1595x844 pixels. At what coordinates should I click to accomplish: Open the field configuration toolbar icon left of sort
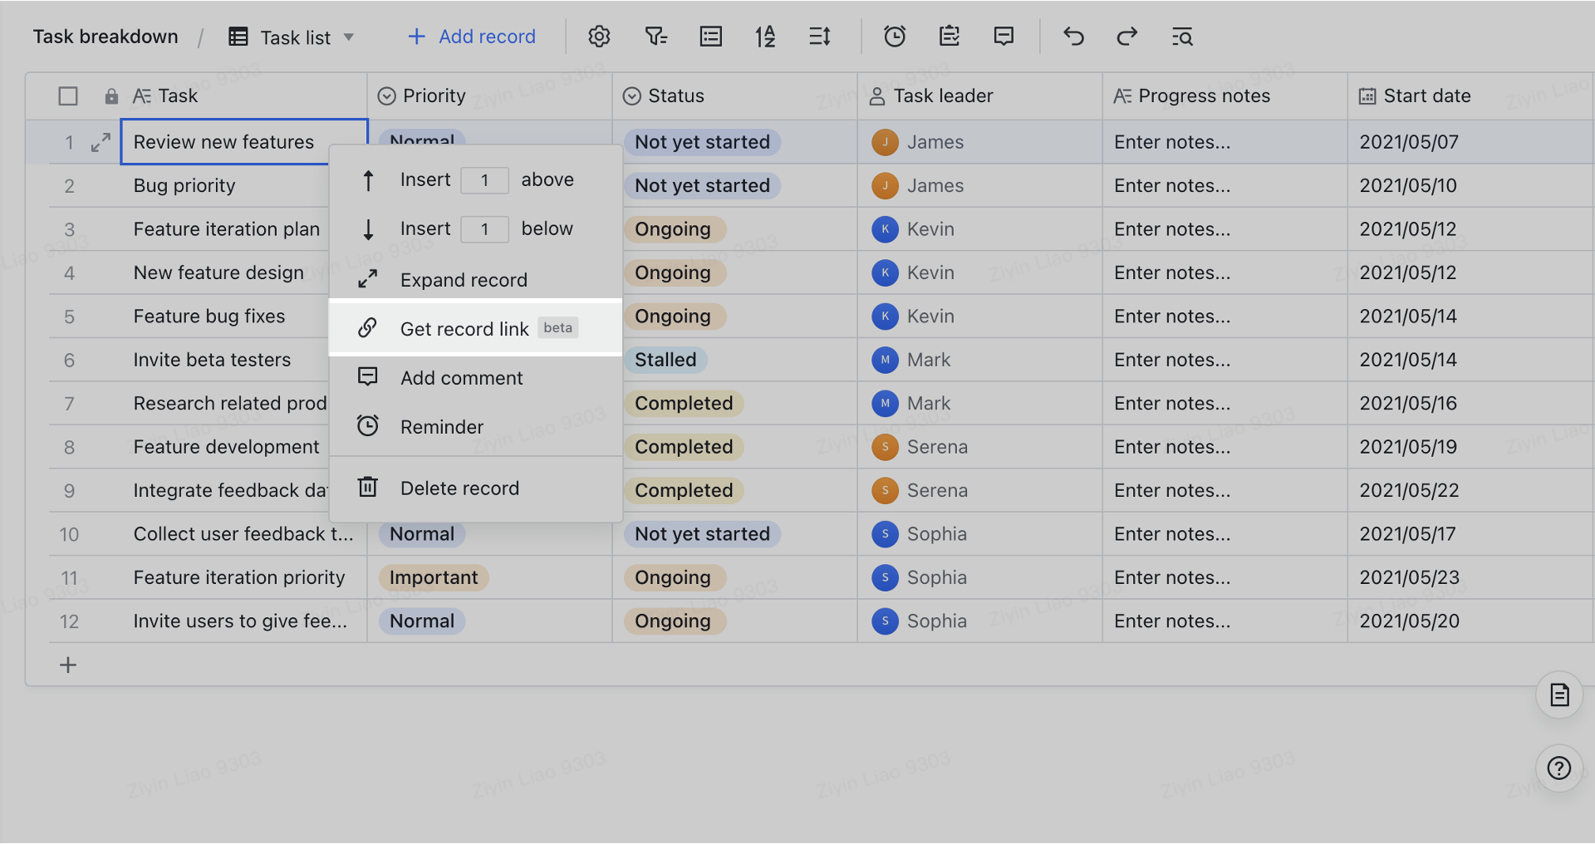(x=711, y=37)
